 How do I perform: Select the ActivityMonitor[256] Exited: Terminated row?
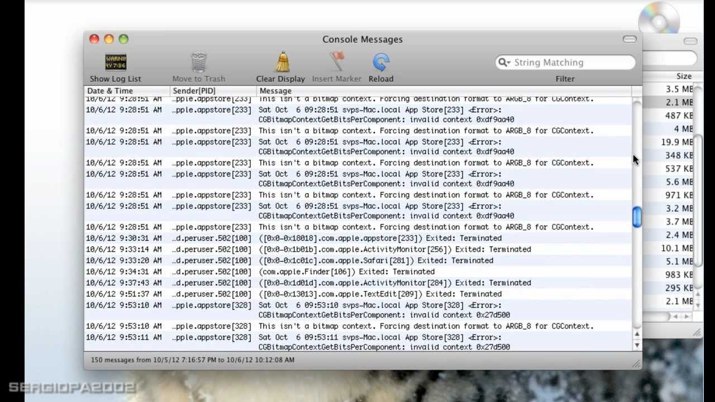click(x=358, y=250)
